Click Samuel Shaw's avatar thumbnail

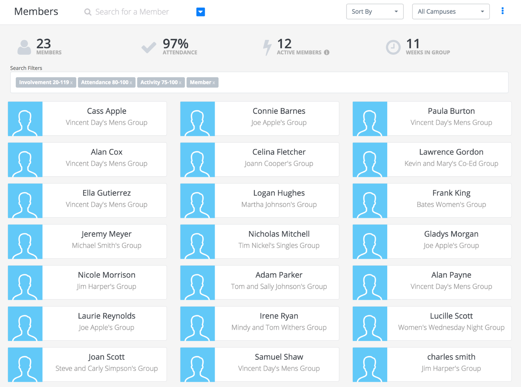(x=197, y=364)
